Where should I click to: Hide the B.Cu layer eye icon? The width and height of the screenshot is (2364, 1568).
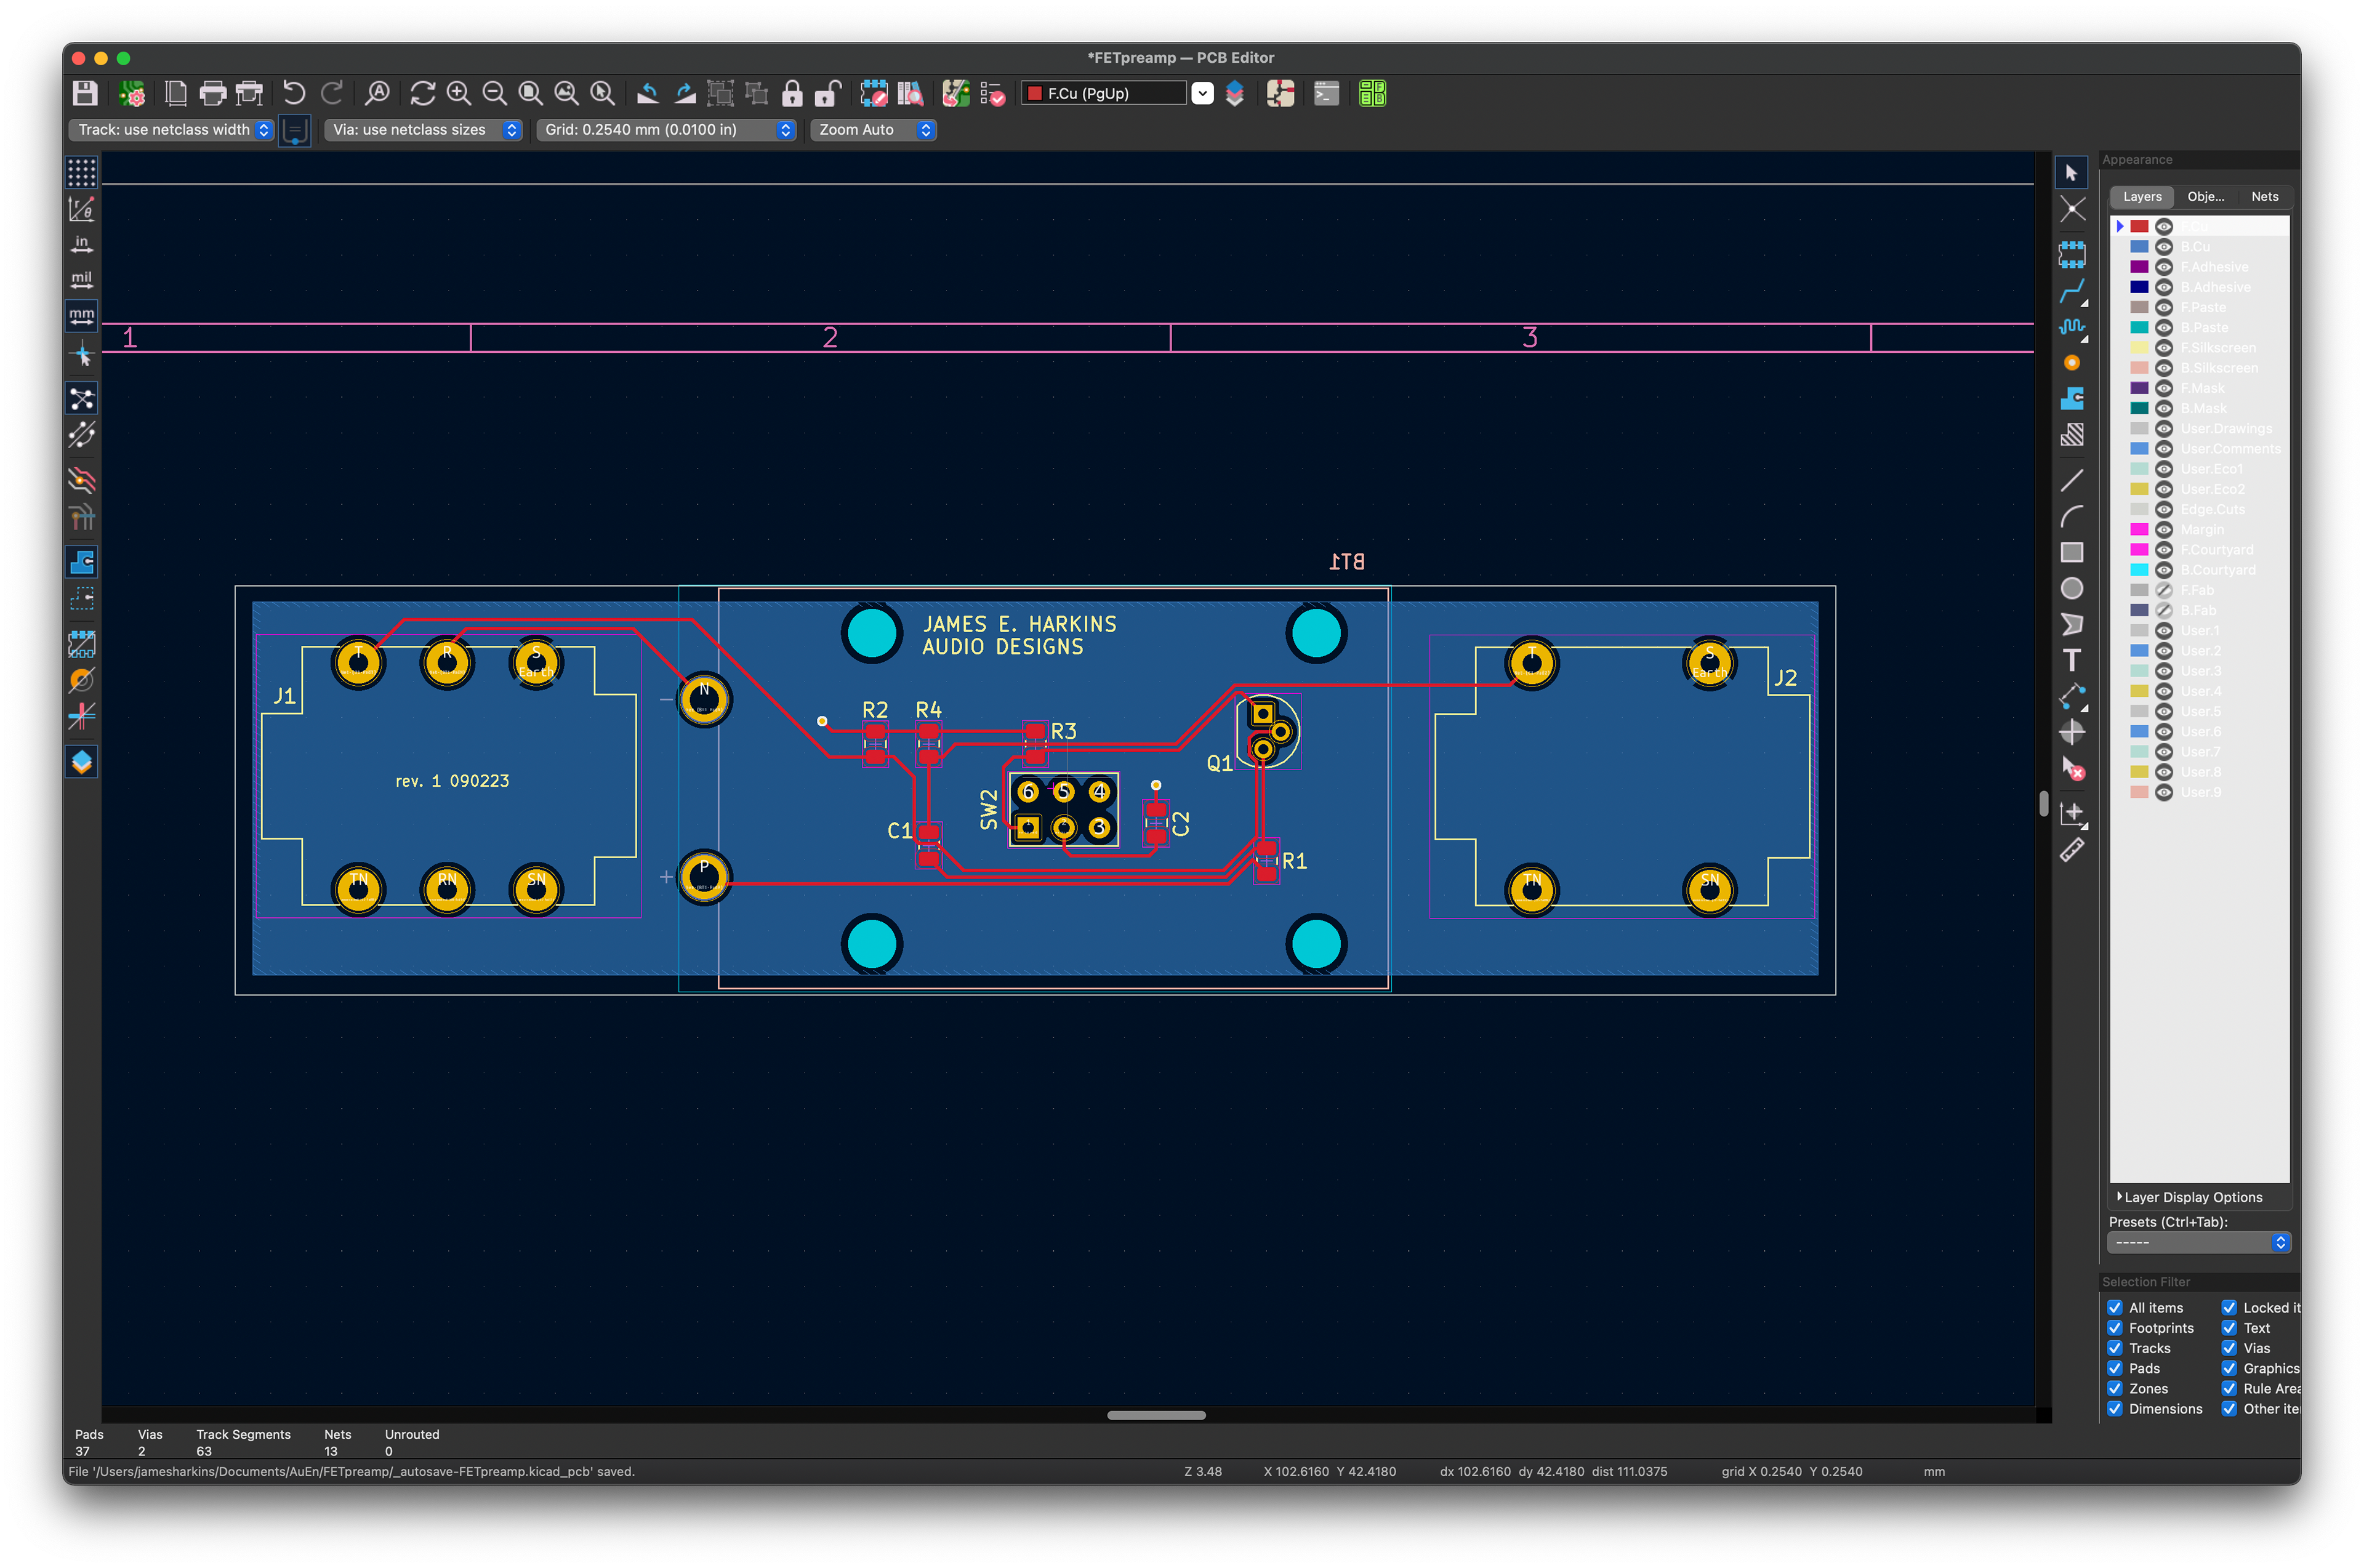tap(2164, 247)
